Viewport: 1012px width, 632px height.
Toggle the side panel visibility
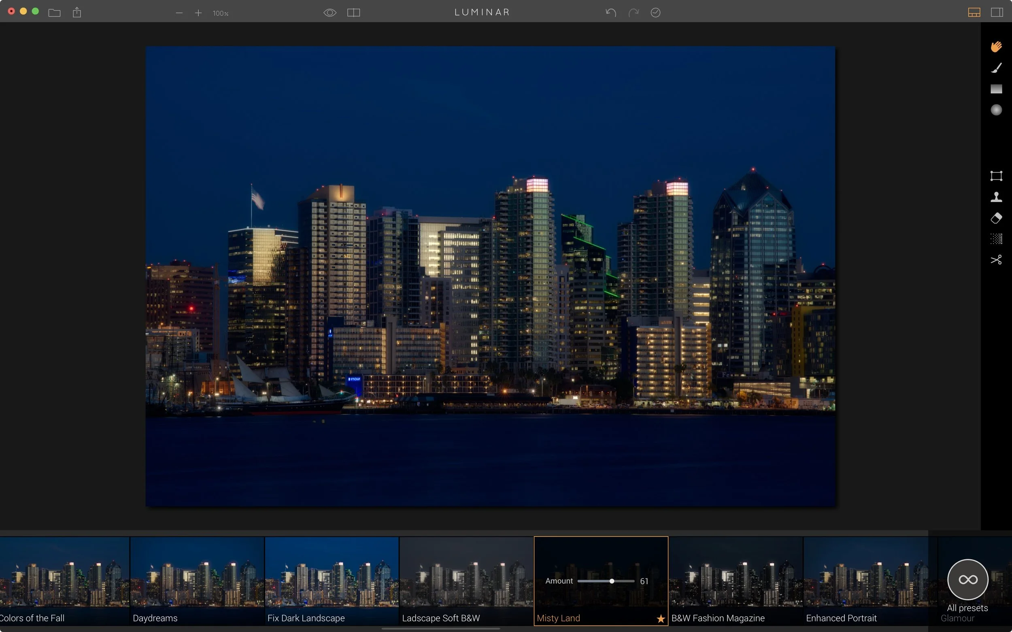pyautogui.click(x=997, y=13)
